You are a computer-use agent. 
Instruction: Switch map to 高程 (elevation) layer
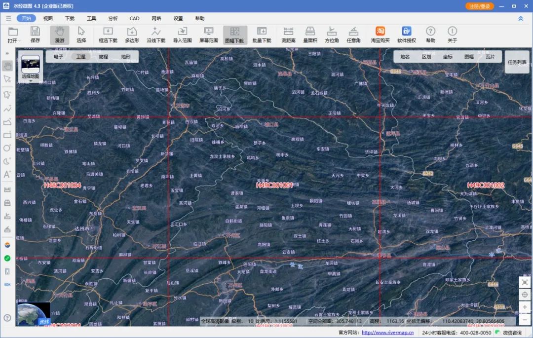(103, 57)
